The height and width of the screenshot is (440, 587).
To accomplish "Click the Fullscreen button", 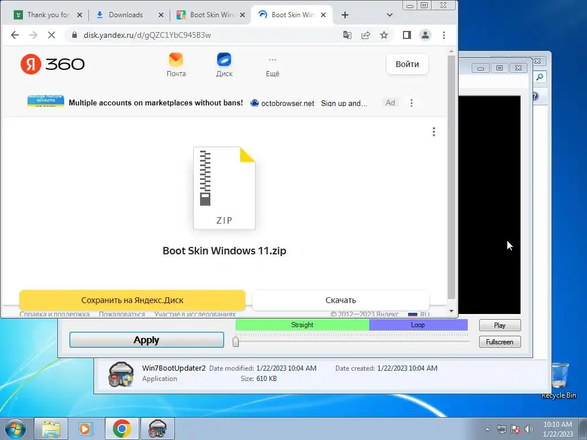I will click(500, 341).
